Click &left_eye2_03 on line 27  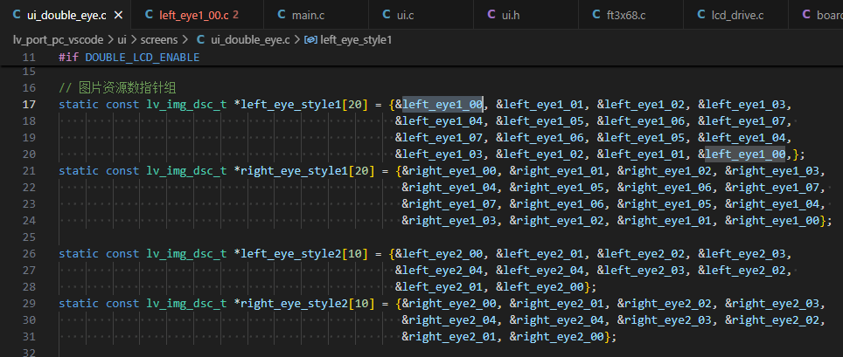[641, 270]
